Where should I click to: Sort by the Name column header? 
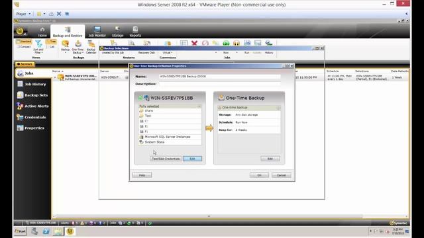point(56,71)
